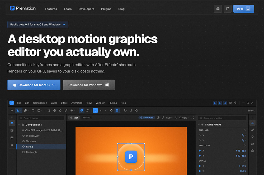Click the half-filled circle mask tool
This screenshot has width=264, height=175.
[55, 110]
